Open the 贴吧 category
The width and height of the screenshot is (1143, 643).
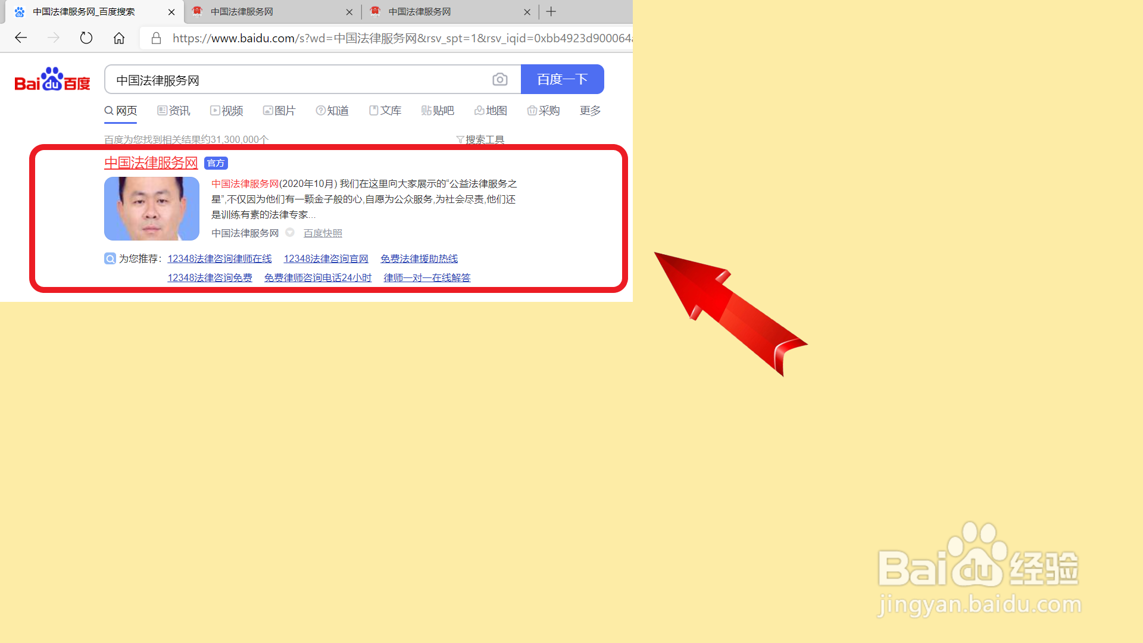pyautogui.click(x=438, y=111)
